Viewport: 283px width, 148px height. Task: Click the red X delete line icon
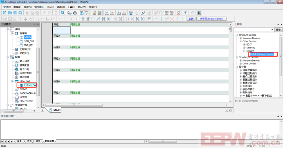(x=172, y=19)
